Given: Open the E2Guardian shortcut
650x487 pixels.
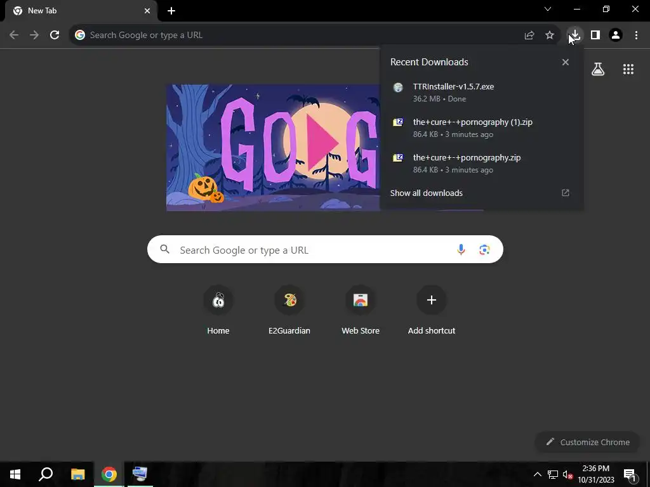Looking at the screenshot, I should [x=289, y=309].
